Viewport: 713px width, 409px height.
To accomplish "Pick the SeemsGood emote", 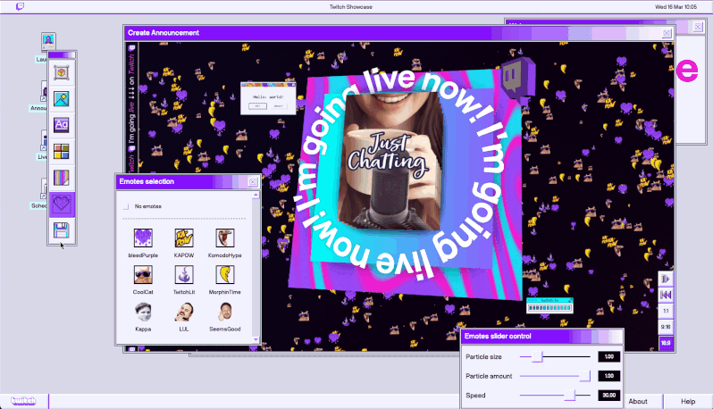I will (x=224, y=312).
